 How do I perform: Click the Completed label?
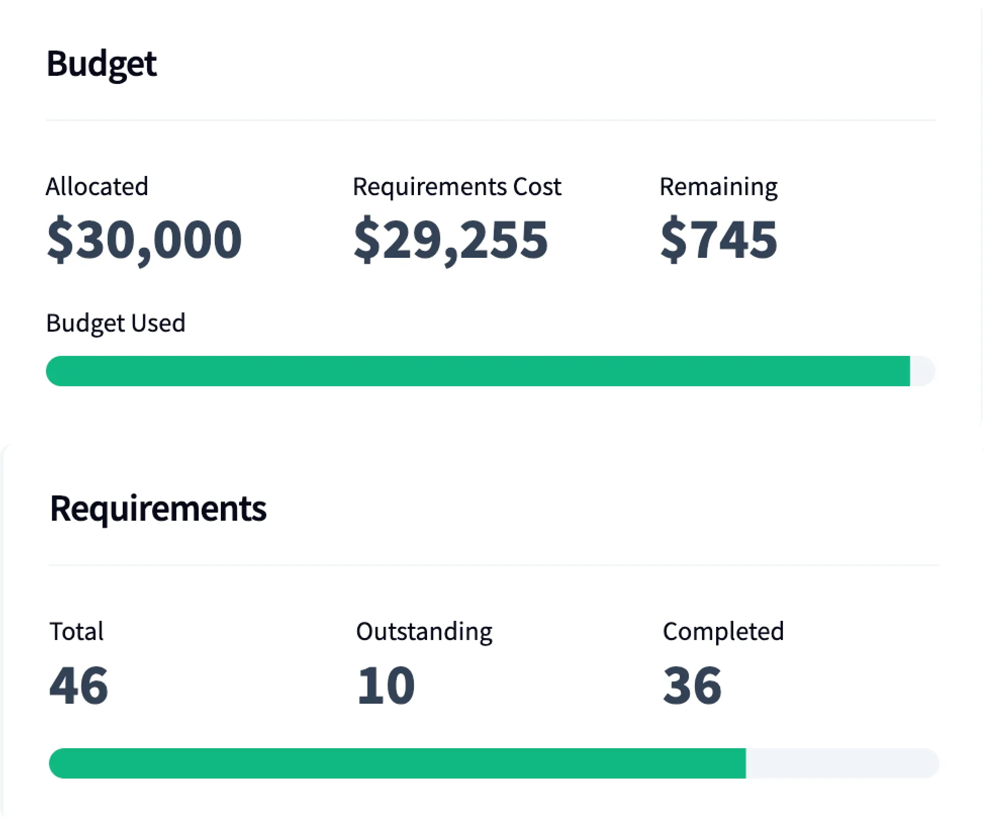[x=723, y=631]
